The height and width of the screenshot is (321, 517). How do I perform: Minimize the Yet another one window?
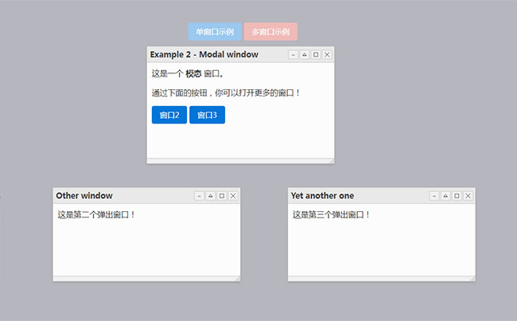[434, 196]
